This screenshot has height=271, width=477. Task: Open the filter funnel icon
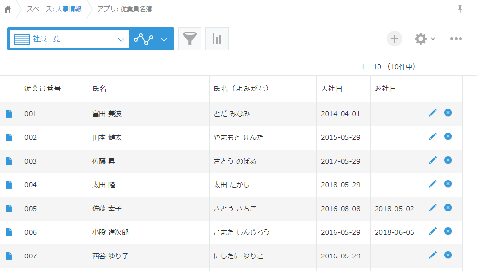point(190,39)
